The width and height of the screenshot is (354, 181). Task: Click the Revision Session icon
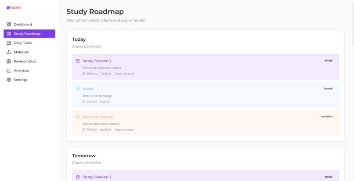point(78,117)
